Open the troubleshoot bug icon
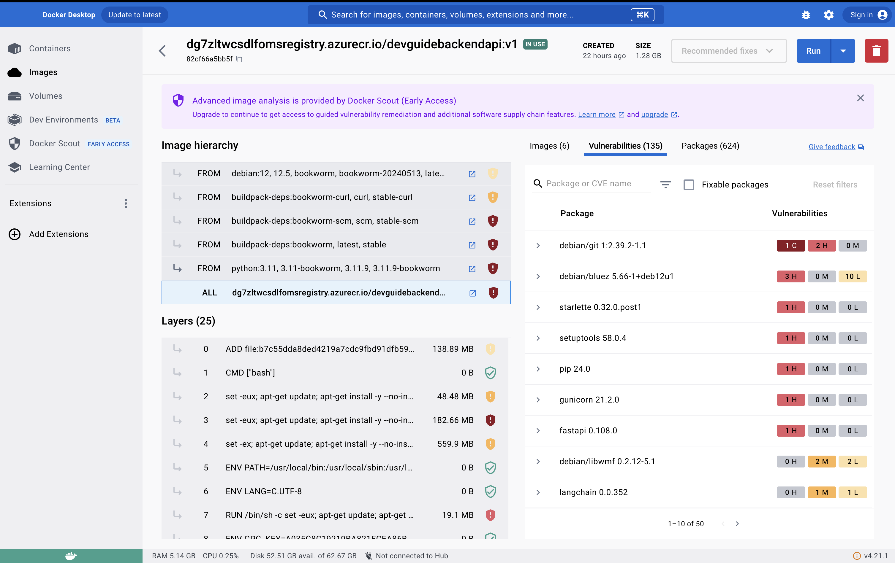 tap(806, 15)
